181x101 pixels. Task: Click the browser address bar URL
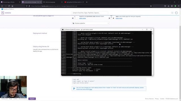pyautogui.click(x=54, y=6)
